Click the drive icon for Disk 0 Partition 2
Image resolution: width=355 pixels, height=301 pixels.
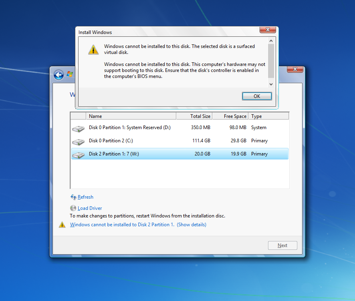click(x=79, y=142)
